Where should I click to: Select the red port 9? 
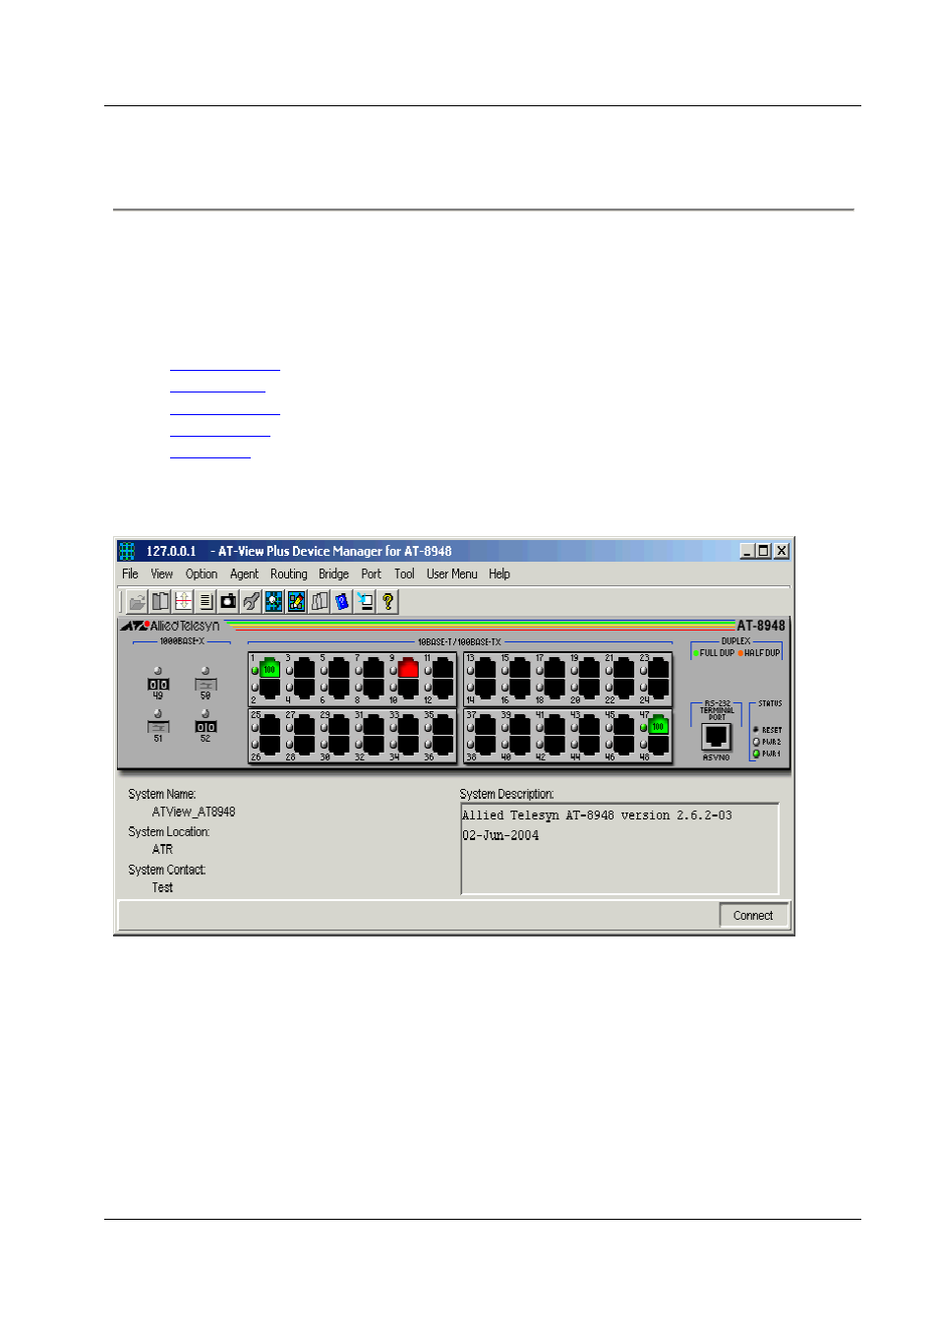(x=408, y=669)
